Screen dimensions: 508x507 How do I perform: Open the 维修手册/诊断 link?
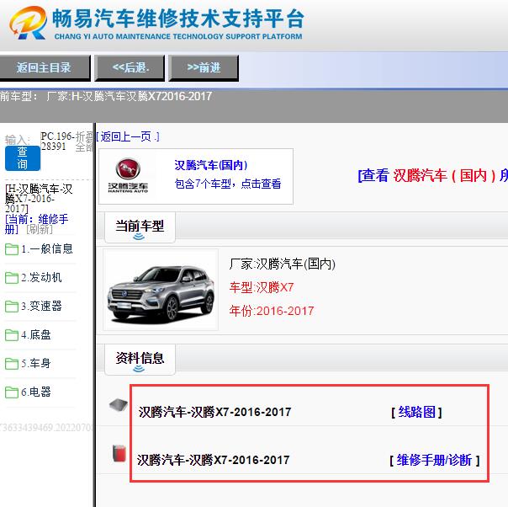point(435,460)
